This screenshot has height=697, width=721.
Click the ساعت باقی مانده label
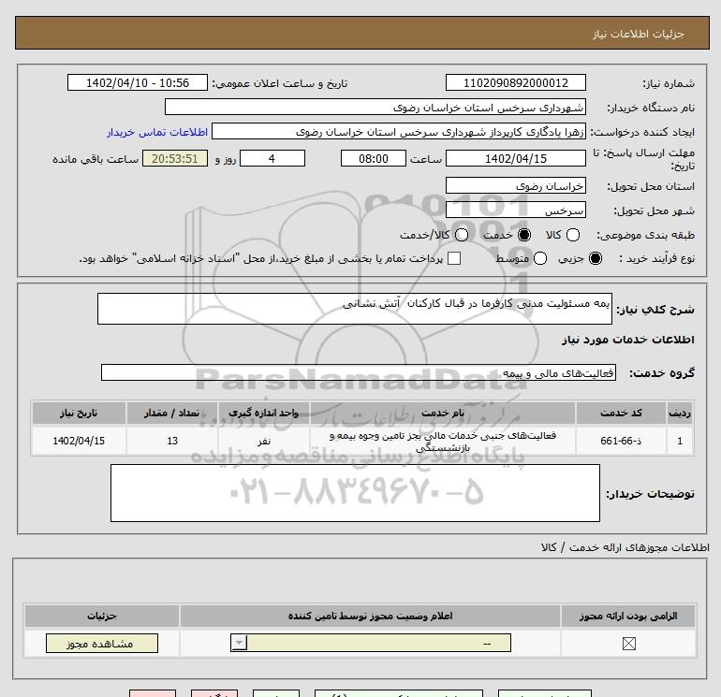(x=96, y=158)
